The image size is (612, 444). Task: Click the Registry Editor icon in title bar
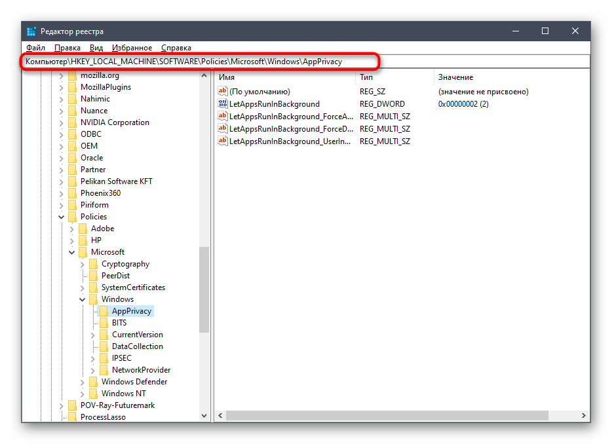pos(31,31)
